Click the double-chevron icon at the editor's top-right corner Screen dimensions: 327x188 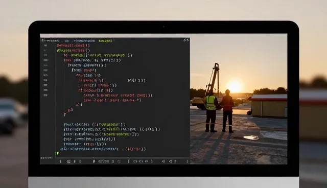coord(186,40)
